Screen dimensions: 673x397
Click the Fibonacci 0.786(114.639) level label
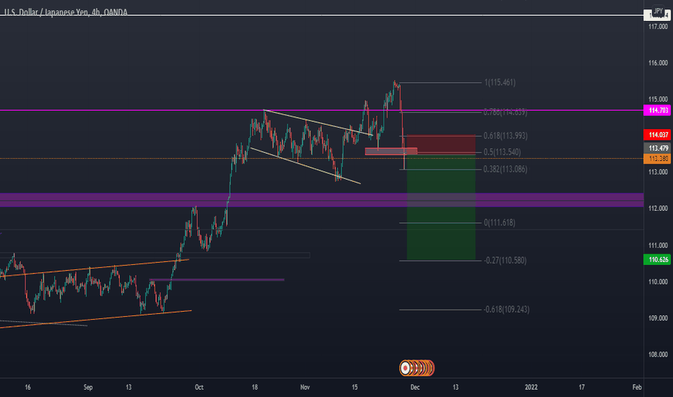[x=505, y=112]
